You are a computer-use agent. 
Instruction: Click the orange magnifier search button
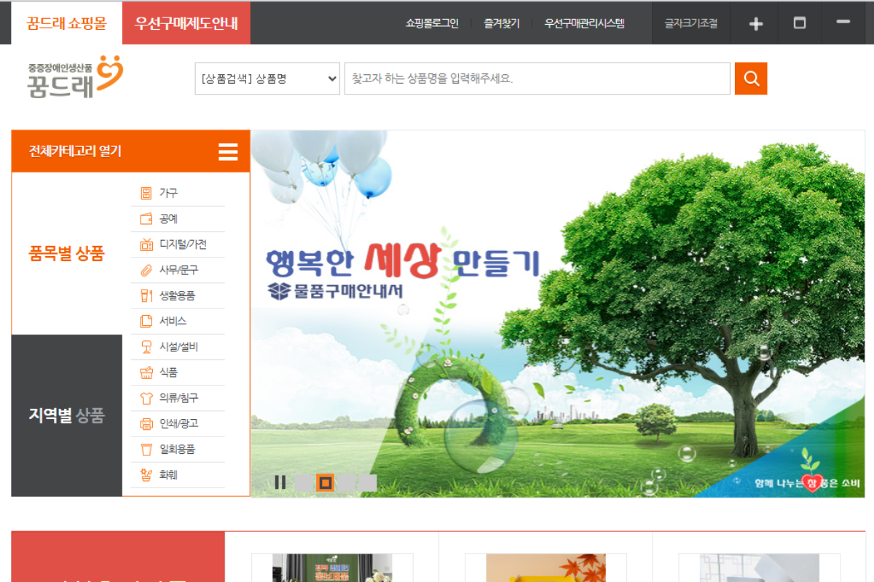[x=750, y=79]
